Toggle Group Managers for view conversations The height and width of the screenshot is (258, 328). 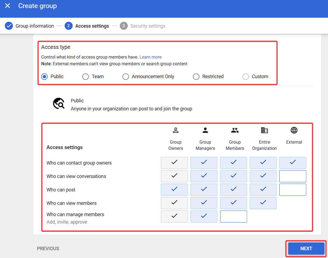[204, 176]
